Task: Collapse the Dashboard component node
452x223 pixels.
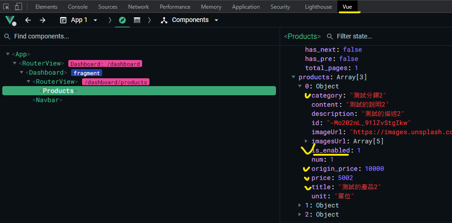Action: point(22,72)
